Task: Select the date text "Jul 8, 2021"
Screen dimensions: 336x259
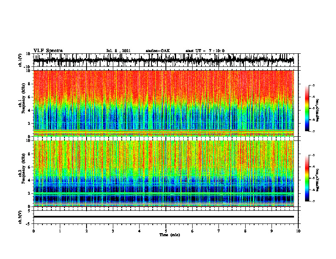Action: (x=118, y=51)
